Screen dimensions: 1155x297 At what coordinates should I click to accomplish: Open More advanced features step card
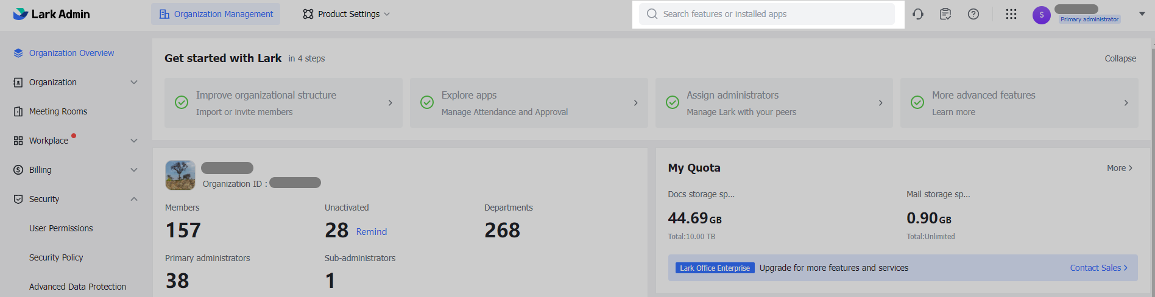[x=1019, y=103]
